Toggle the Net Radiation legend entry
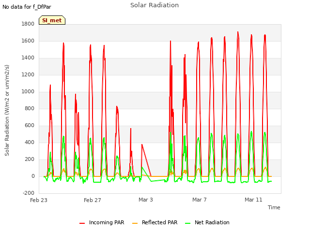 coord(207,222)
